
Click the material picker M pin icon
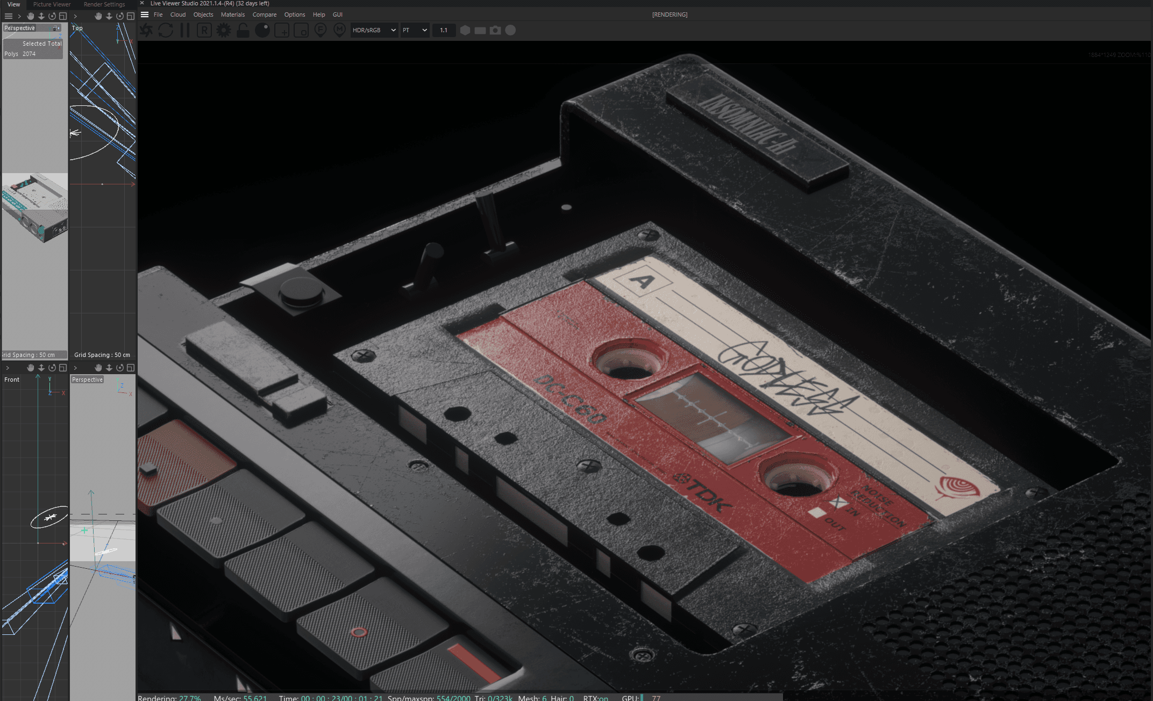[339, 30]
